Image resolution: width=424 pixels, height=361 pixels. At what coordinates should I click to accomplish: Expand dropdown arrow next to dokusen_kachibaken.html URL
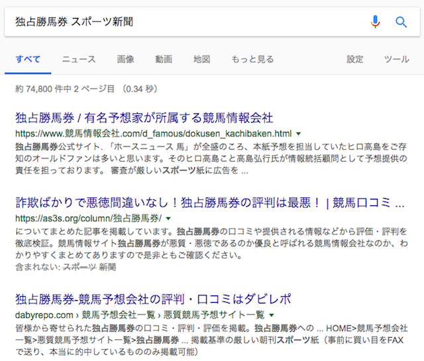point(299,134)
